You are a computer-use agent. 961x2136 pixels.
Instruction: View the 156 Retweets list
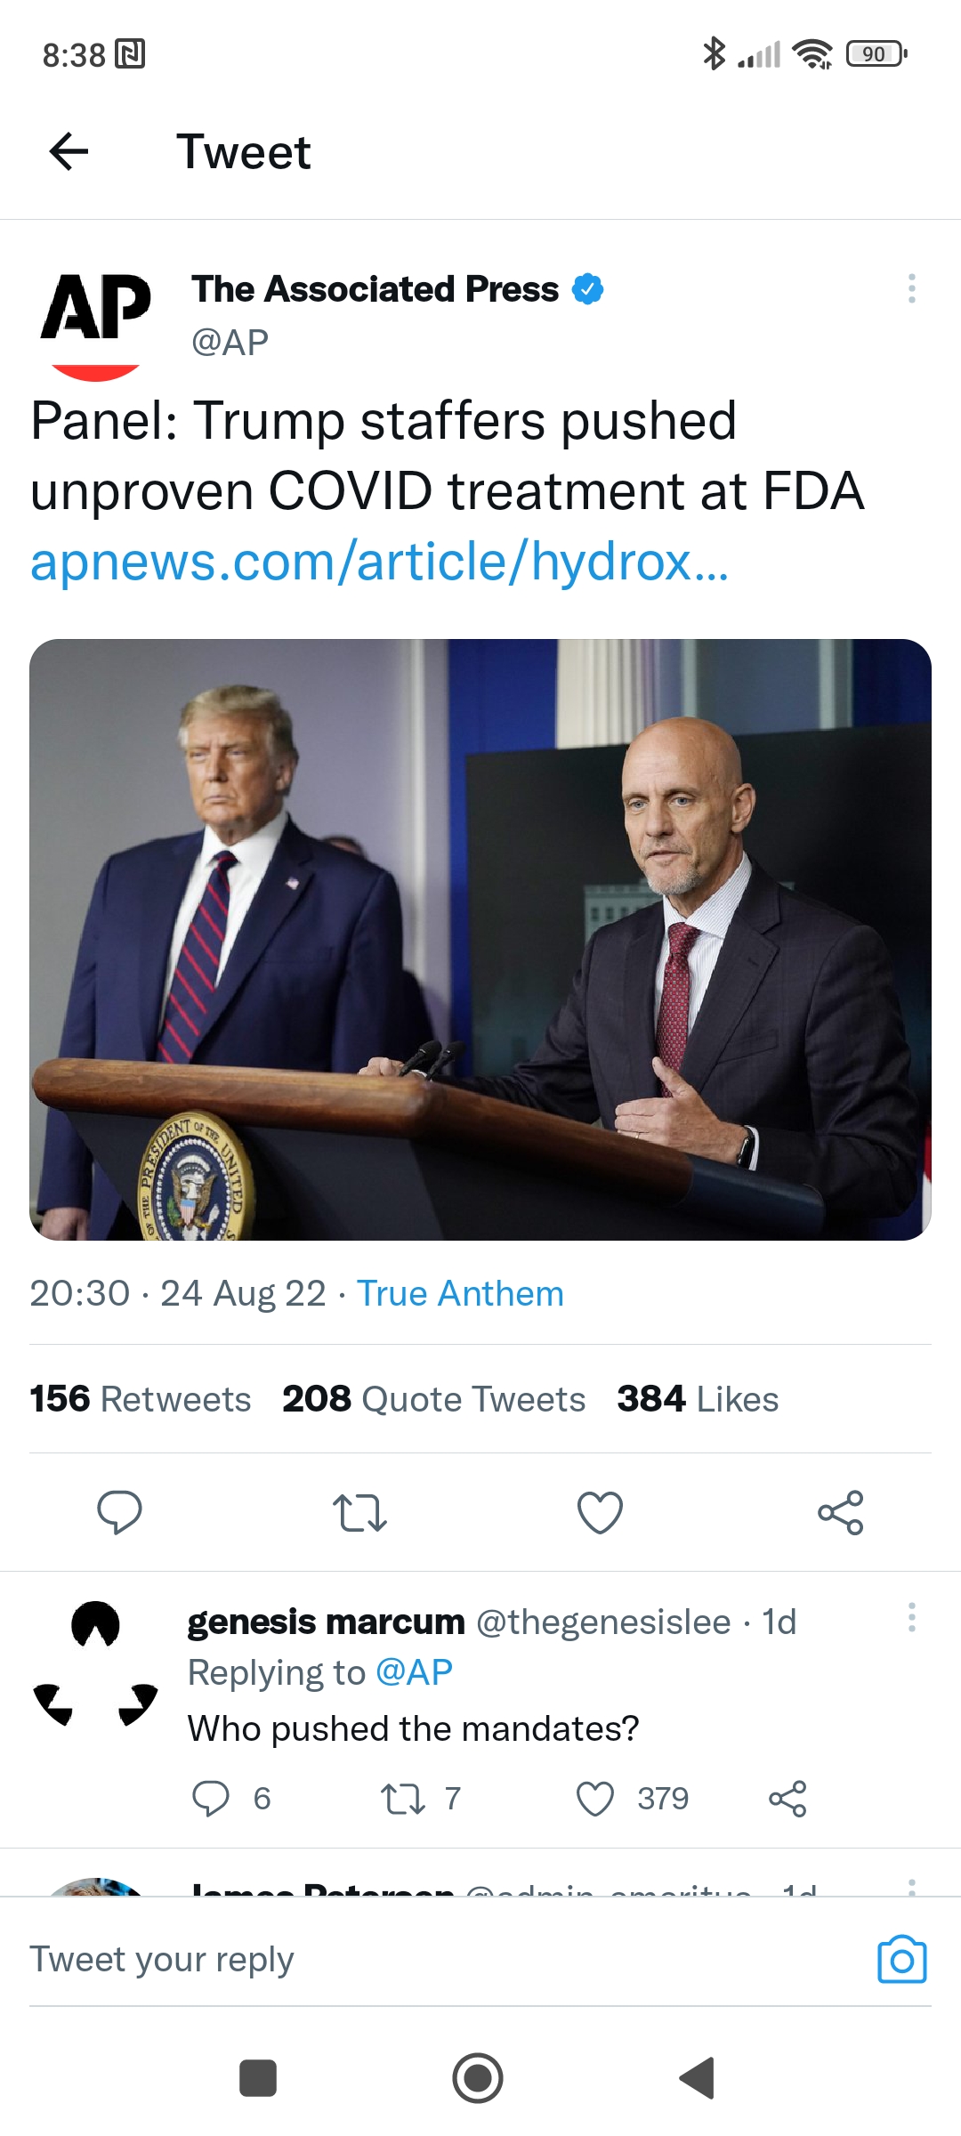pos(141,1399)
